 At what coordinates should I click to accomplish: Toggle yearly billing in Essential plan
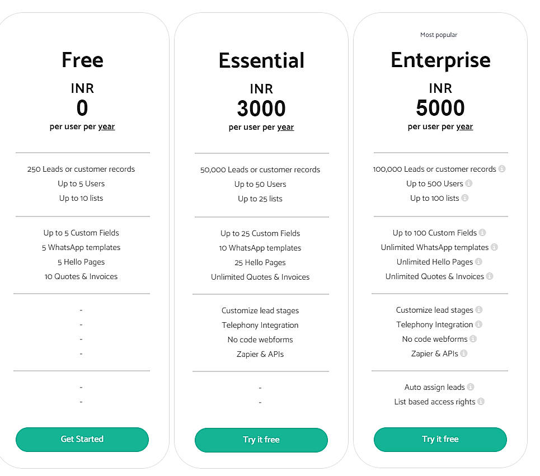(285, 127)
